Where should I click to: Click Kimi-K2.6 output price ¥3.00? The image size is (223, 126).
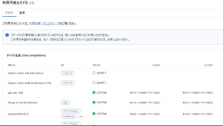click(x=198, y=114)
